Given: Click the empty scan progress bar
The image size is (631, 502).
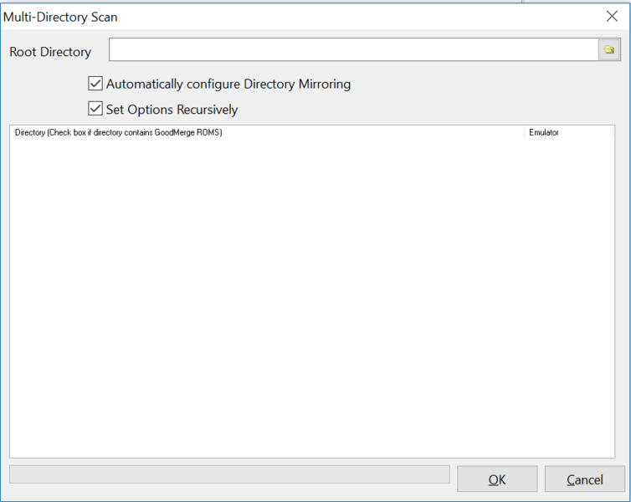Looking at the screenshot, I should pyautogui.click(x=228, y=474).
